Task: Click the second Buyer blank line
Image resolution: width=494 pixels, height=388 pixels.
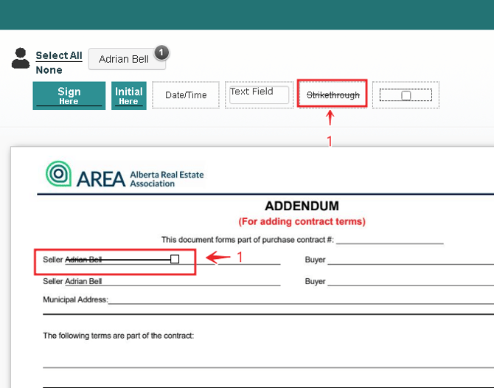Action: (409, 282)
